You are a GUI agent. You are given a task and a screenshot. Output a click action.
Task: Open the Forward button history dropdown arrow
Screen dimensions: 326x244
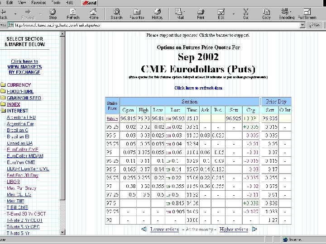(40, 14)
